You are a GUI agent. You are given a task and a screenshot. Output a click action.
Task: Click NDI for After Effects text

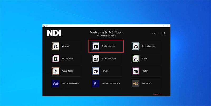[x=70, y=83]
